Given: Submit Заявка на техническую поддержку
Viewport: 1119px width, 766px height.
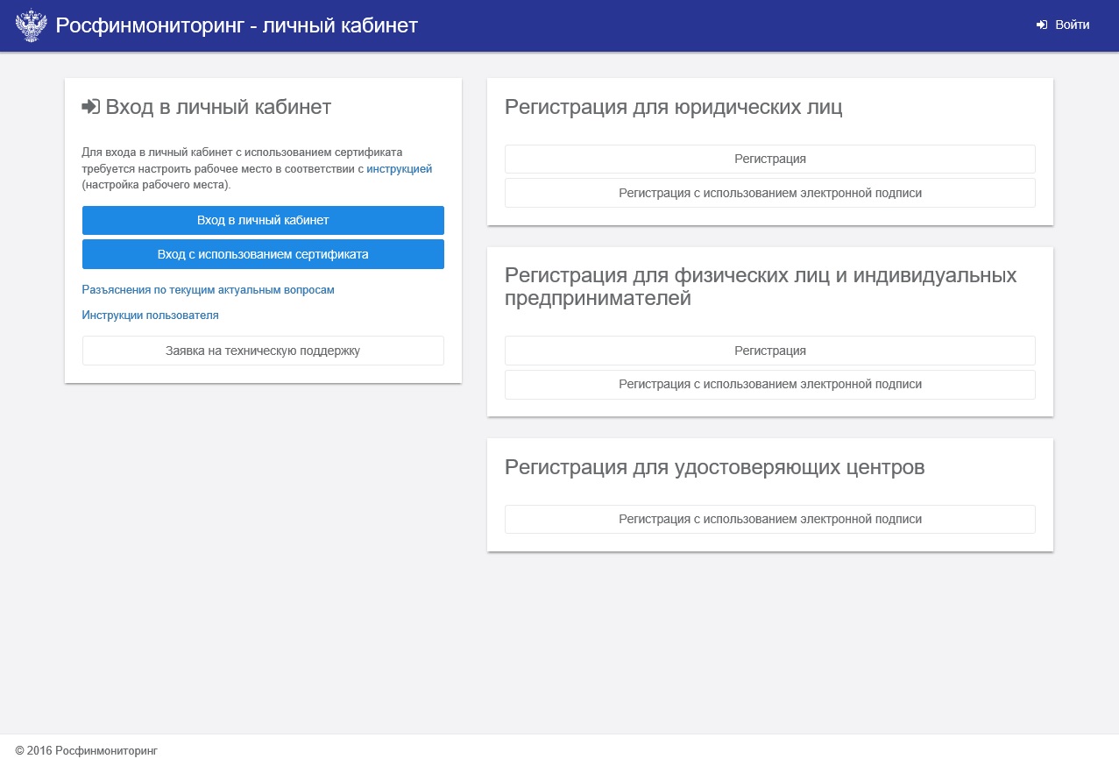Looking at the screenshot, I should [x=263, y=351].
